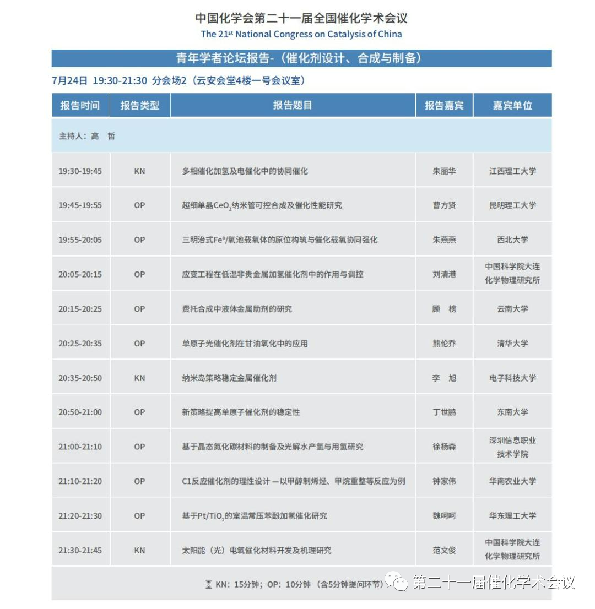Click affiliation 昆明理工大学
This screenshot has width=595, height=609.
pos(512,205)
